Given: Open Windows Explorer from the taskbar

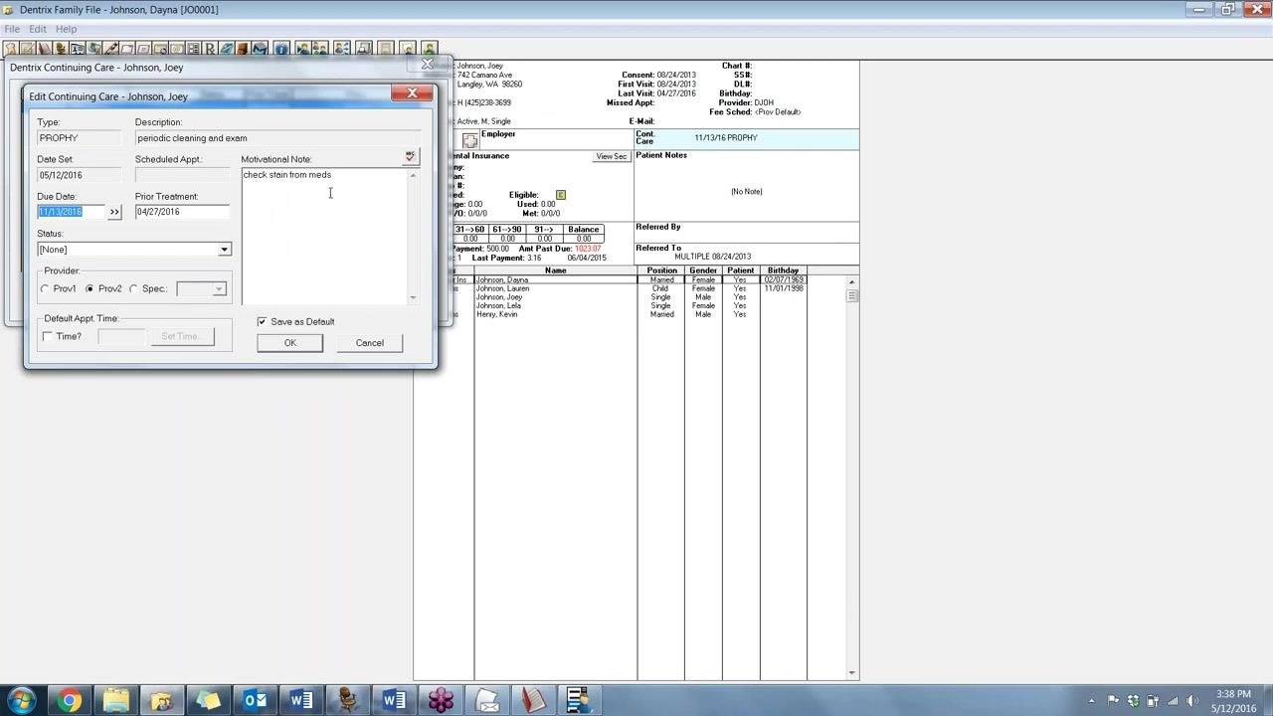Looking at the screenshot, I should coord(115,700).
